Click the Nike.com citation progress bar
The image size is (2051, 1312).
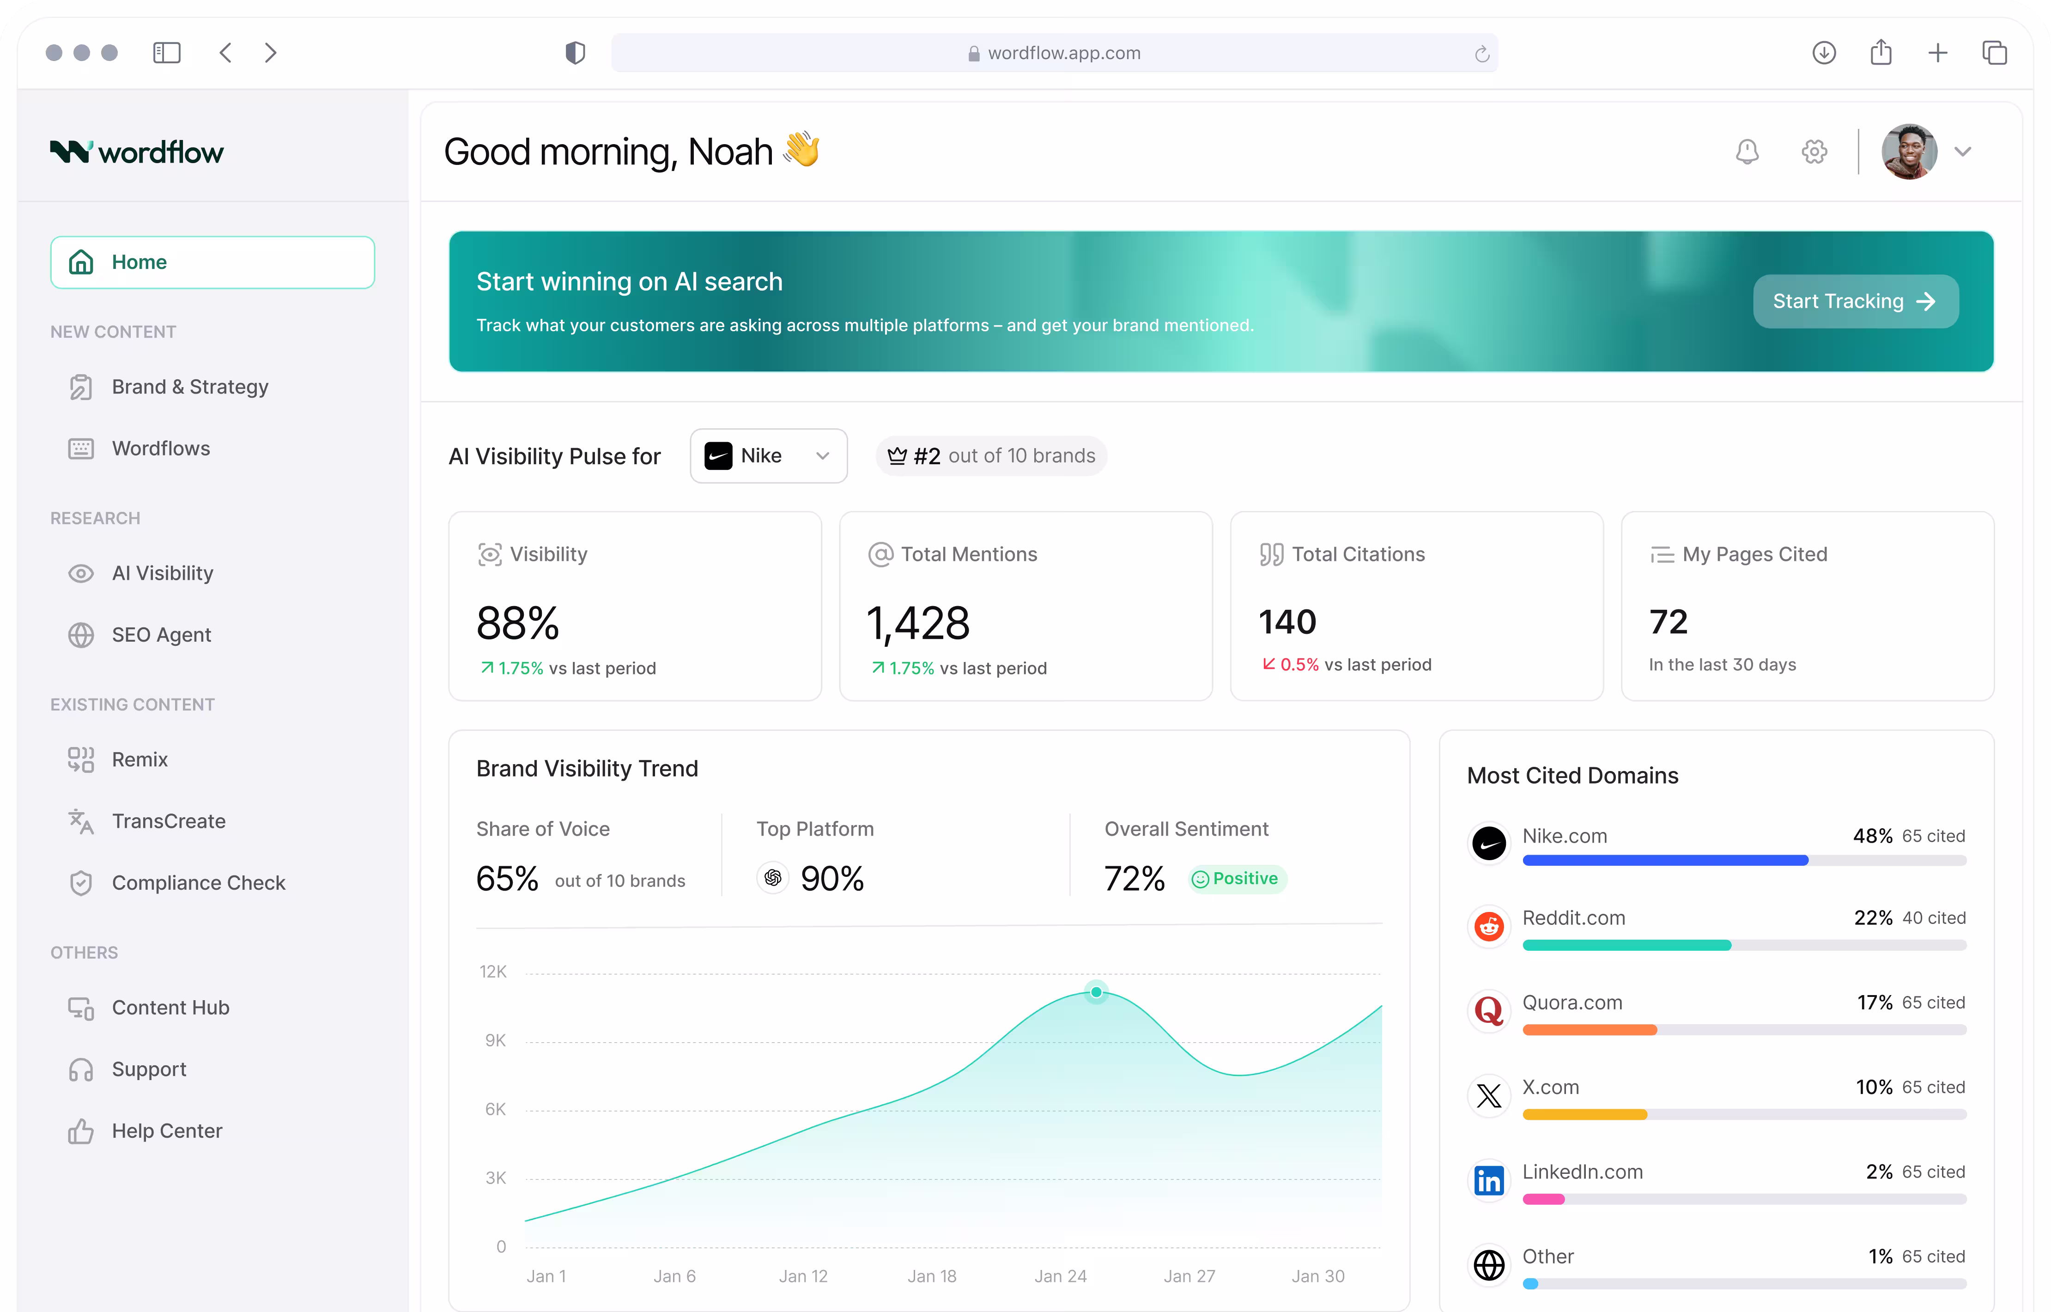[x=1743, y=861]
